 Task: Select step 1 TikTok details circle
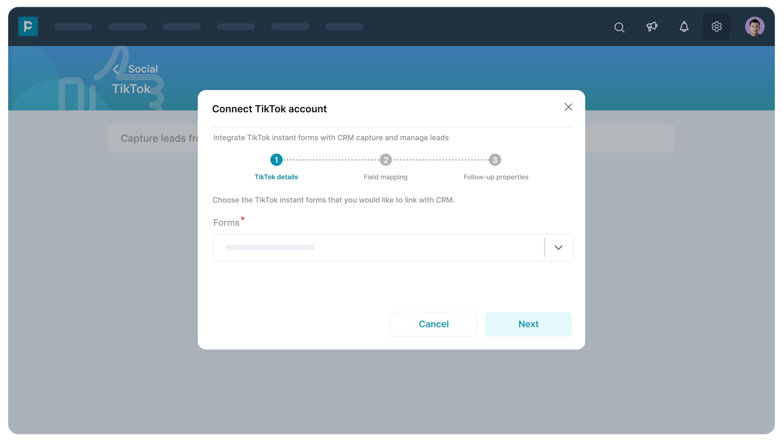tap(276, 160)
